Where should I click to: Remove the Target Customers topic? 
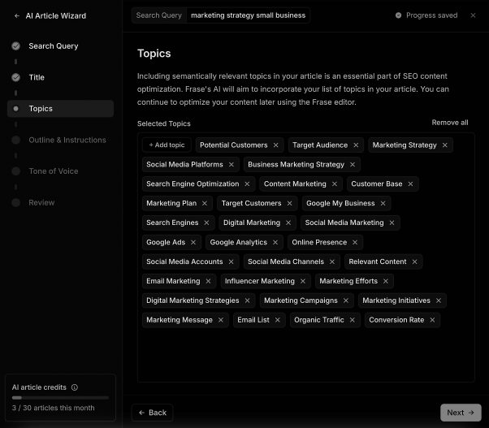[289, 203]
